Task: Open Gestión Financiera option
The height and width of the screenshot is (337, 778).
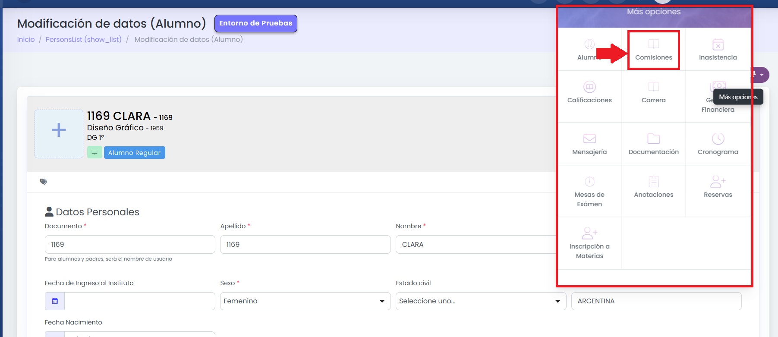Action: click(718, 97)
